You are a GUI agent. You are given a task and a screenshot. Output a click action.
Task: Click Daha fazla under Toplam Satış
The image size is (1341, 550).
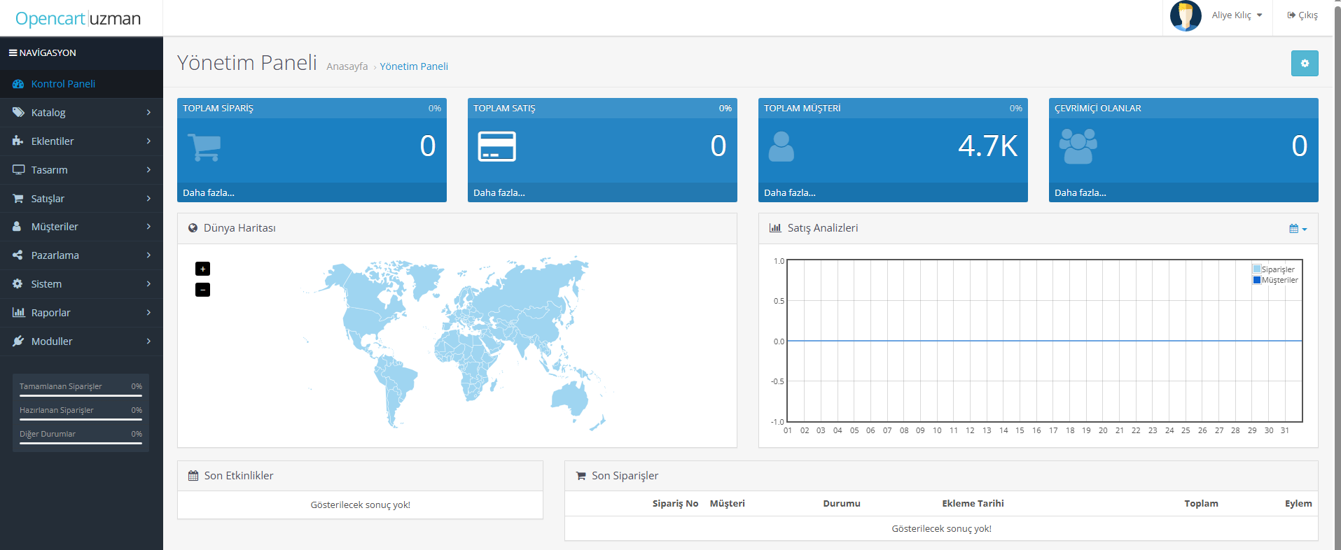pyautogui.click(x=499, y=193)
